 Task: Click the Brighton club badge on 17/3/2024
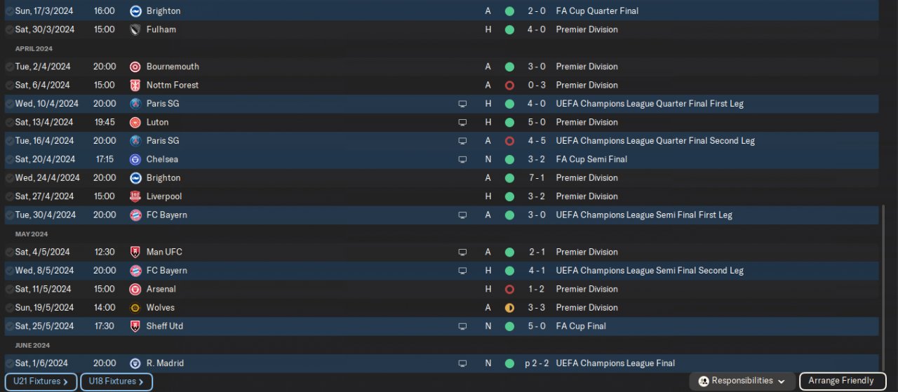point(135,11)
